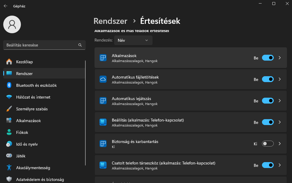Expand Automatikus fájlletöltések chevron
Screen dimensions: 292x183
[280, 79]
